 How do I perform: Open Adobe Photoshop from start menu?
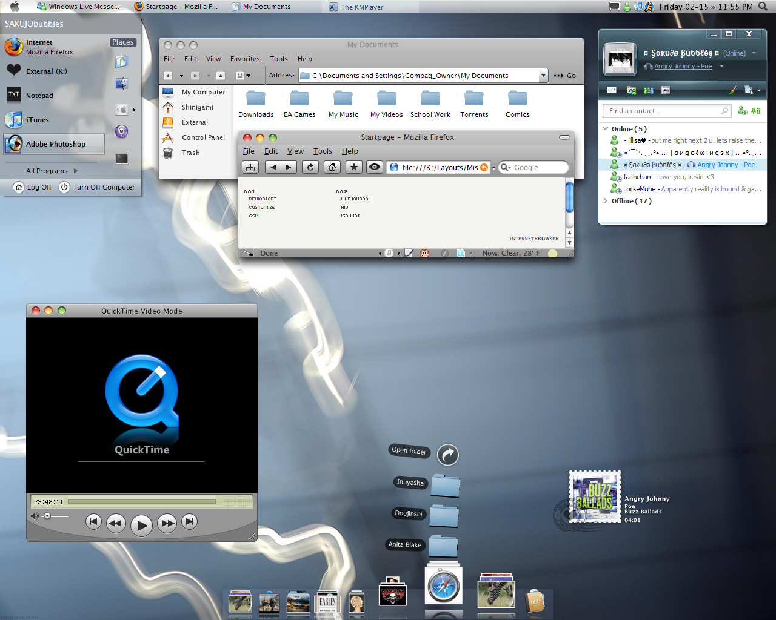pyautogui.click(x=54, y=144)
